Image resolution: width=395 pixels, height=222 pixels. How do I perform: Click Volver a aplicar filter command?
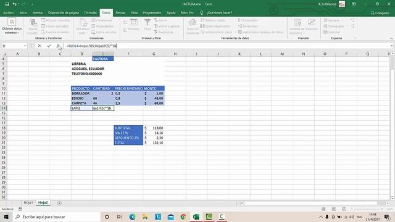(167, 26)
